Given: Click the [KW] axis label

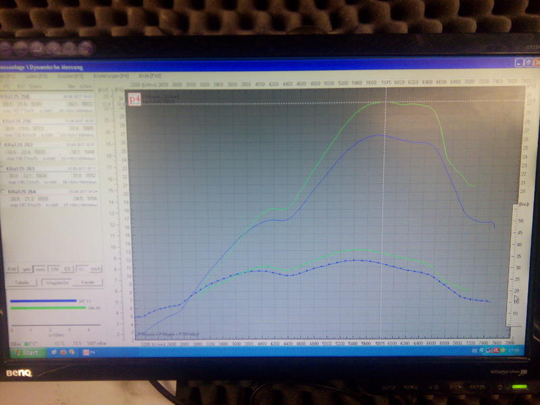Looking at the screenshot, I should (103, 90).
